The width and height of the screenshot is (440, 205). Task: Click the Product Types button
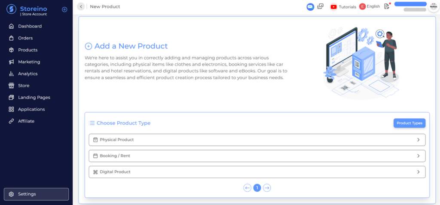409,123
